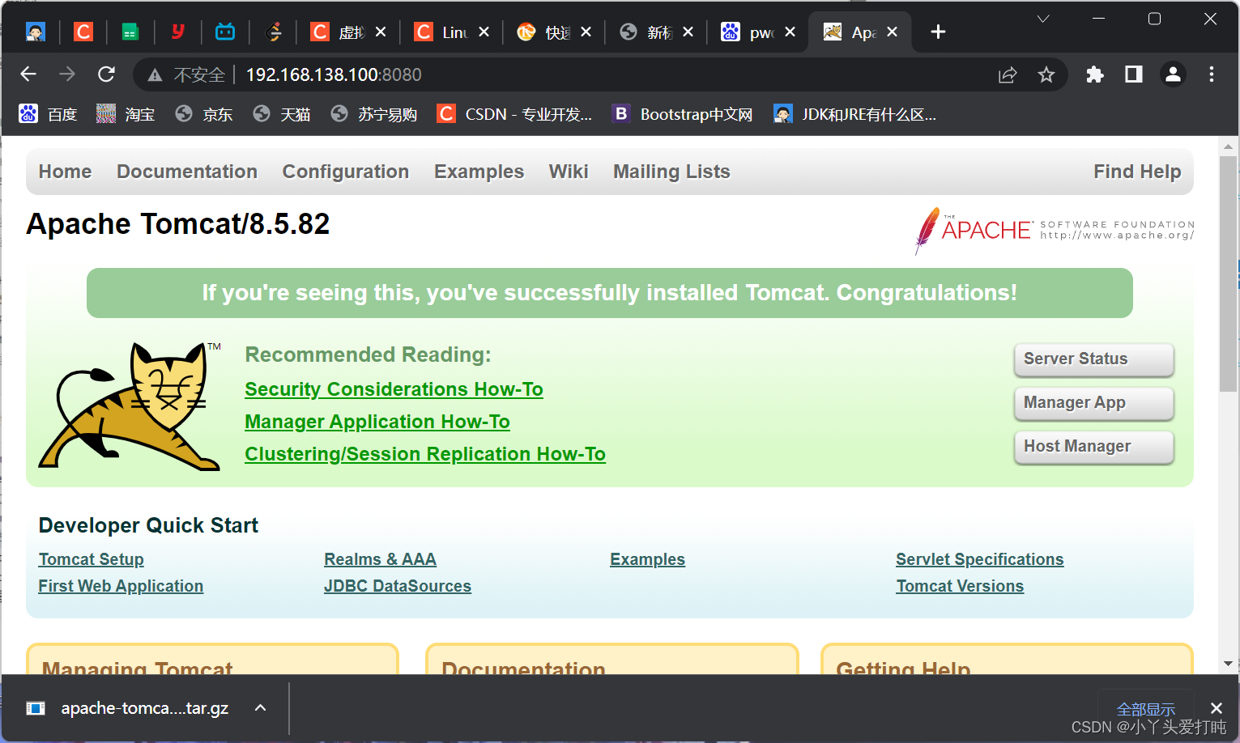Click the Host Manager button
This screenshot has height=743, width=1240.
(1093, 447)
